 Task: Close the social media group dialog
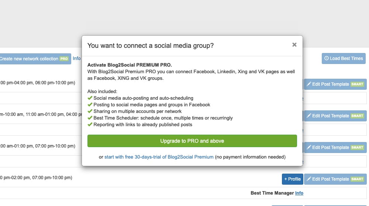point(294,45)
